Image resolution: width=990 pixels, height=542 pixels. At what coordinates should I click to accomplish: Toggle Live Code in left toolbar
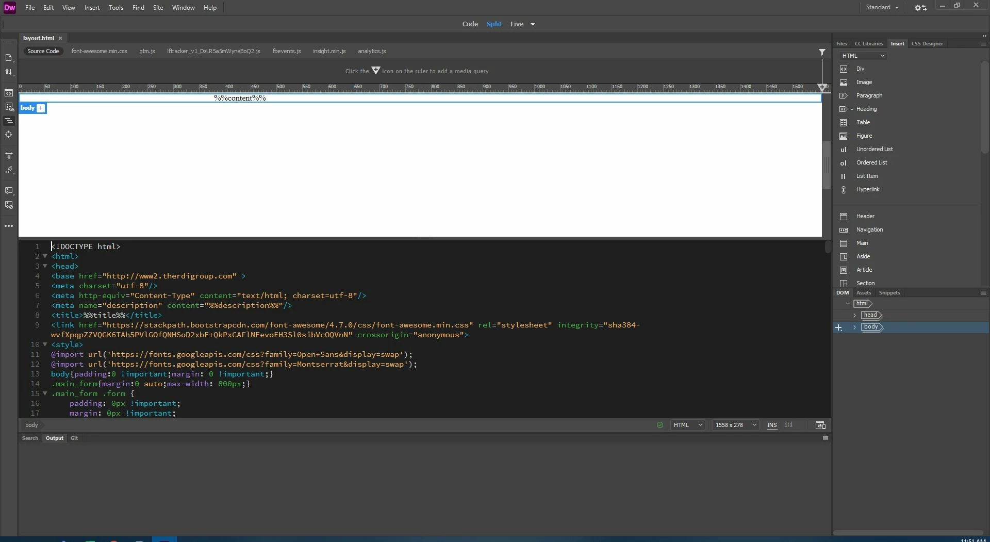(x=9, y=93)
